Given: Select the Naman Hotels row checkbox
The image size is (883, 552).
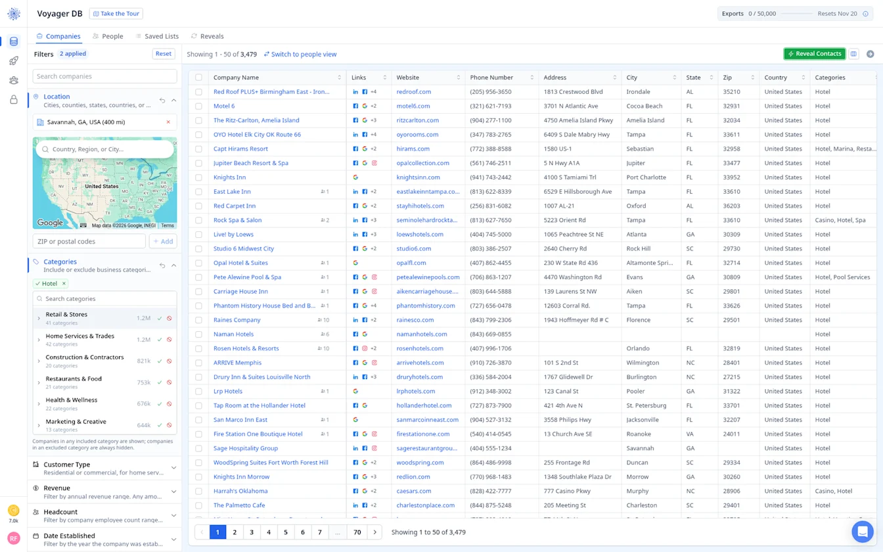Looking at the screenshot, I should coord(198,334).
